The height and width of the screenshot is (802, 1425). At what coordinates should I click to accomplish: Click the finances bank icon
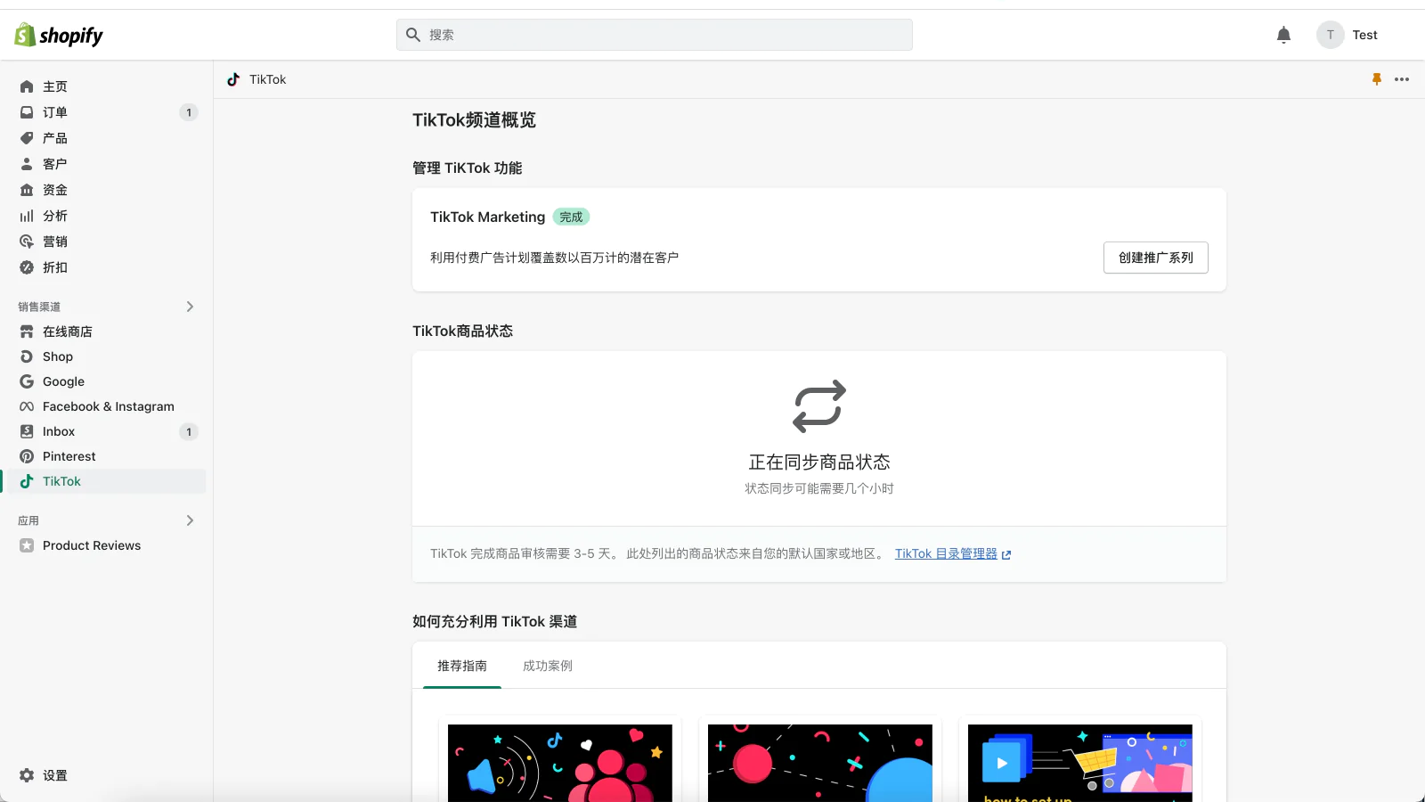coord(27,190)
